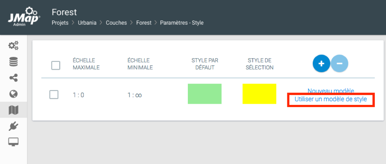
Task: Click the Forest breadcrumb link
Action: (144, 23)
